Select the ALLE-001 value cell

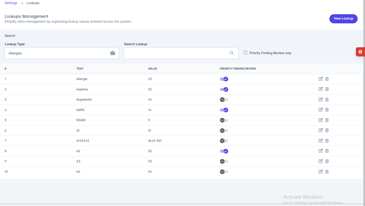(155, 141)
